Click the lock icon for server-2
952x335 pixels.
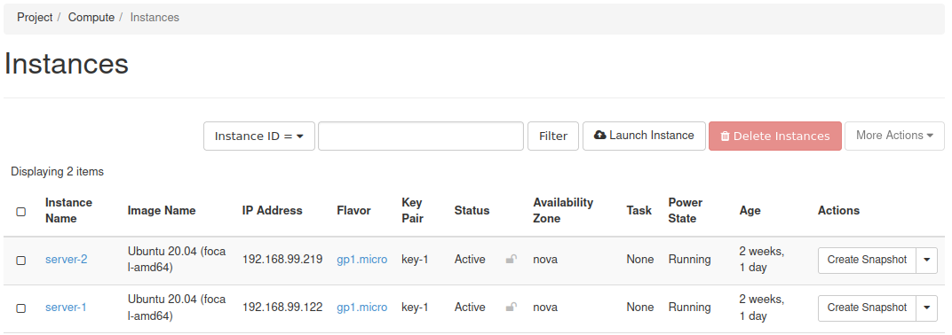512,260
